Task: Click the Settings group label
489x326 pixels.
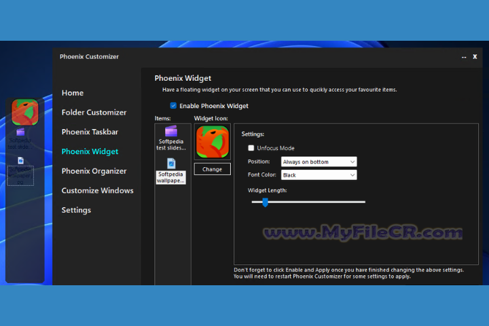Action: click(253, 134)
